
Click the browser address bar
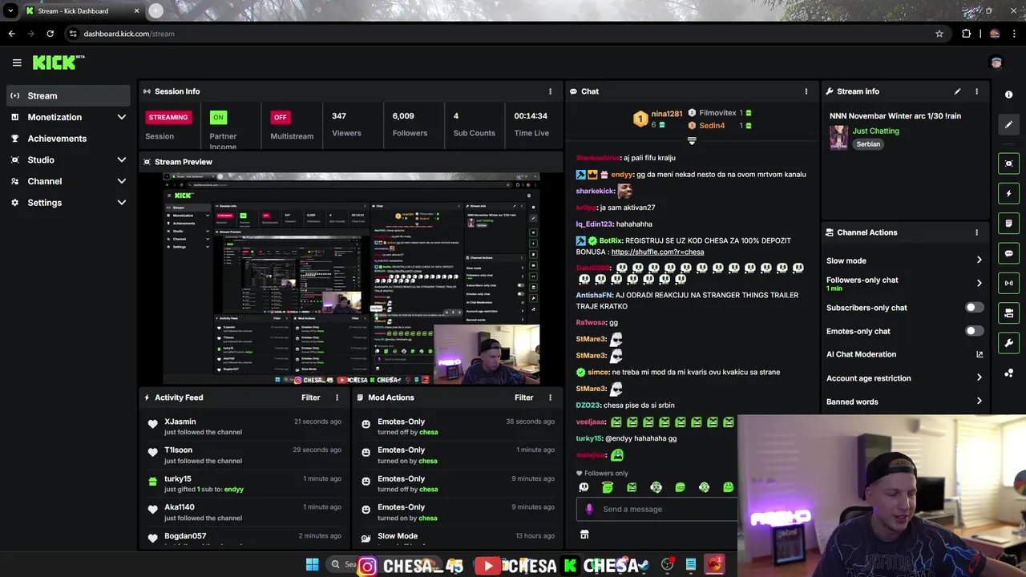pos(505,34)
